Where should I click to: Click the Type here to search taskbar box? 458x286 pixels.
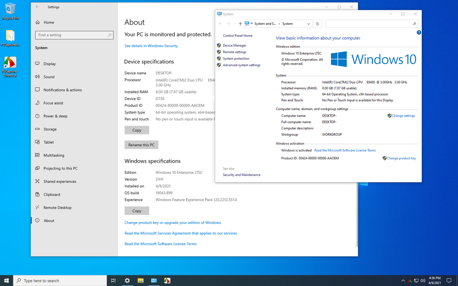pos(60,281)
